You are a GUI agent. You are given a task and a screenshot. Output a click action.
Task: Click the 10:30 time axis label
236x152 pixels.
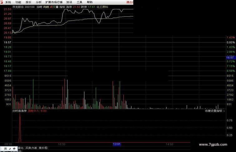[61, 144]
